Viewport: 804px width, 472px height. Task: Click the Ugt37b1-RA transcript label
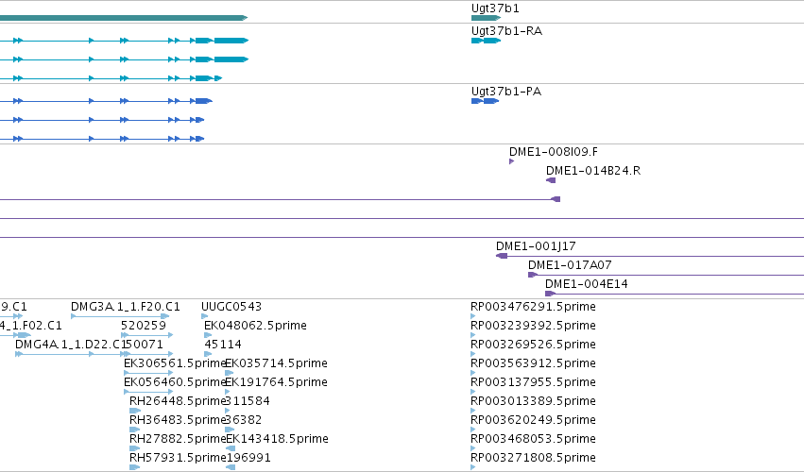[x=506, y=31]
